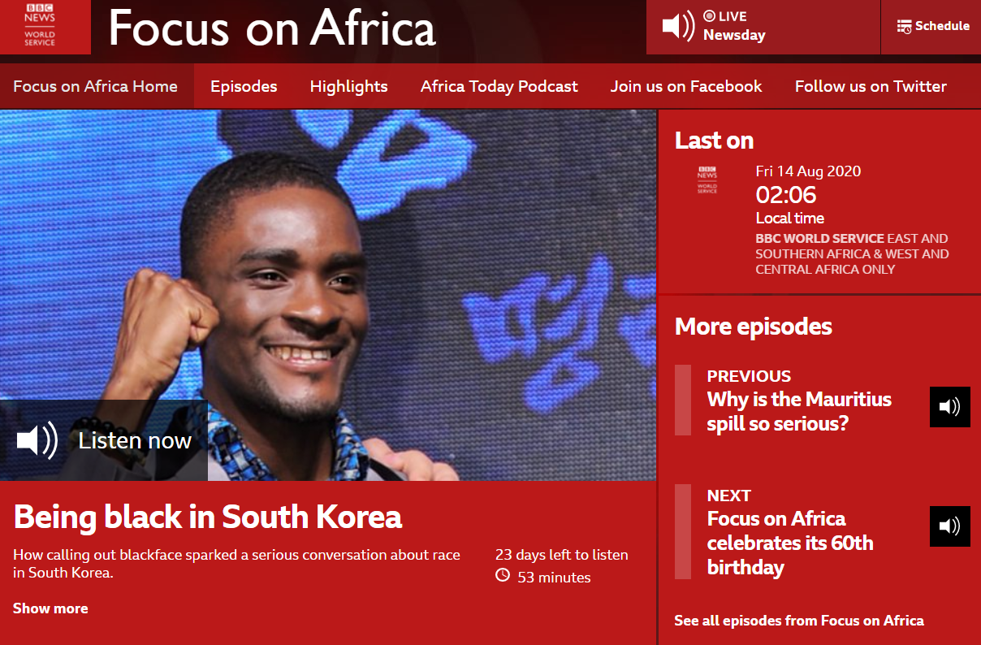Image resolution: width=981 pixels, height=645 pixels.
Task: Click the featured episode photo
Action: coord(328,295)
